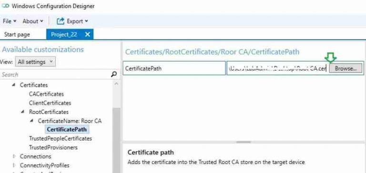Collapse CertificateName: Roor CA node
Image resolution: width=366 pixels, height=173 pixels.
pyautogui.click(x=32, y=121)
